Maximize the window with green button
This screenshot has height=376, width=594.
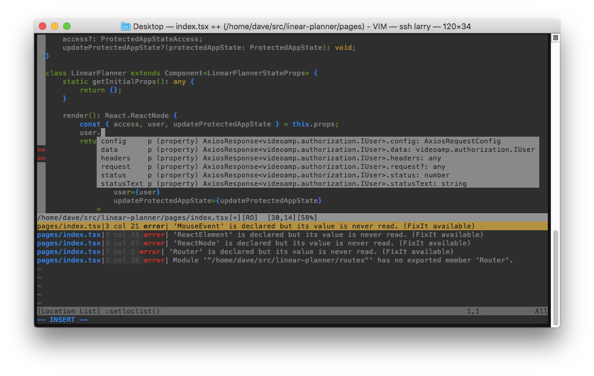tap(67, 26)
